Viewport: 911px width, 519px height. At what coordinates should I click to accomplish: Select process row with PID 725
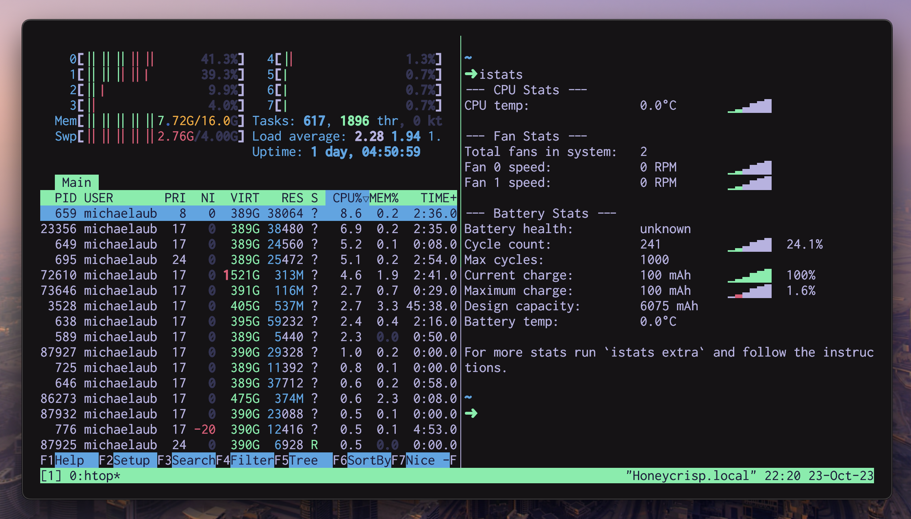[x=249, y=368]
